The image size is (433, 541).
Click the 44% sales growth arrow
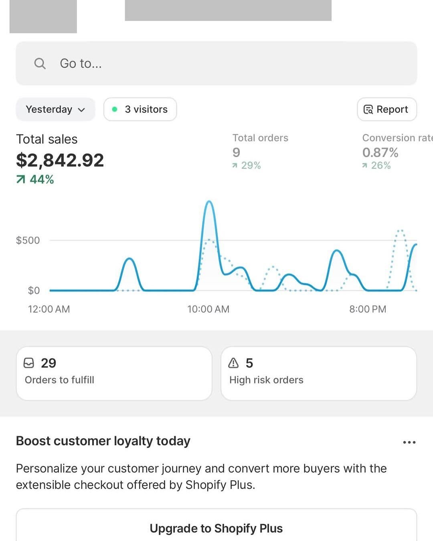click(20, 179)
